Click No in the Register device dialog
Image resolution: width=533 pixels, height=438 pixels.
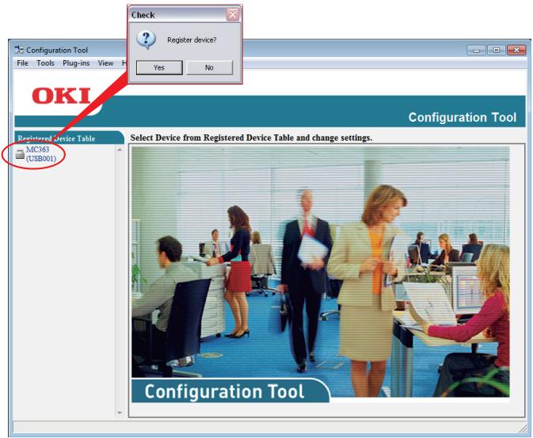(x=209, y=67)
